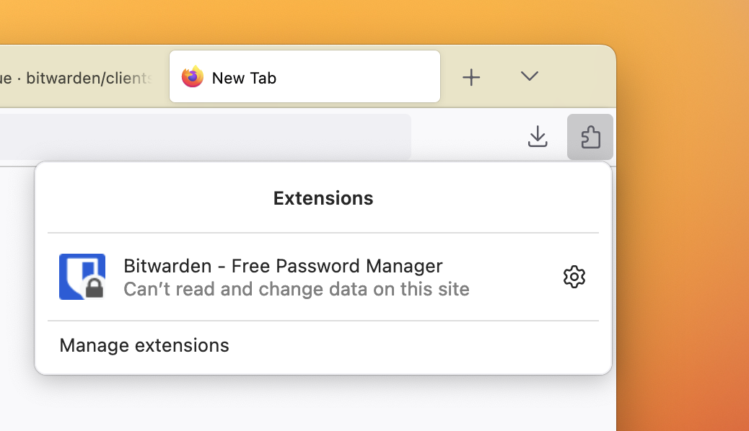The image size is (749, 431).
Task: Click the Extensions panel heading
Action: 323,198
